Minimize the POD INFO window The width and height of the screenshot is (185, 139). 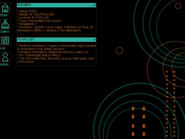coord(90,5)
